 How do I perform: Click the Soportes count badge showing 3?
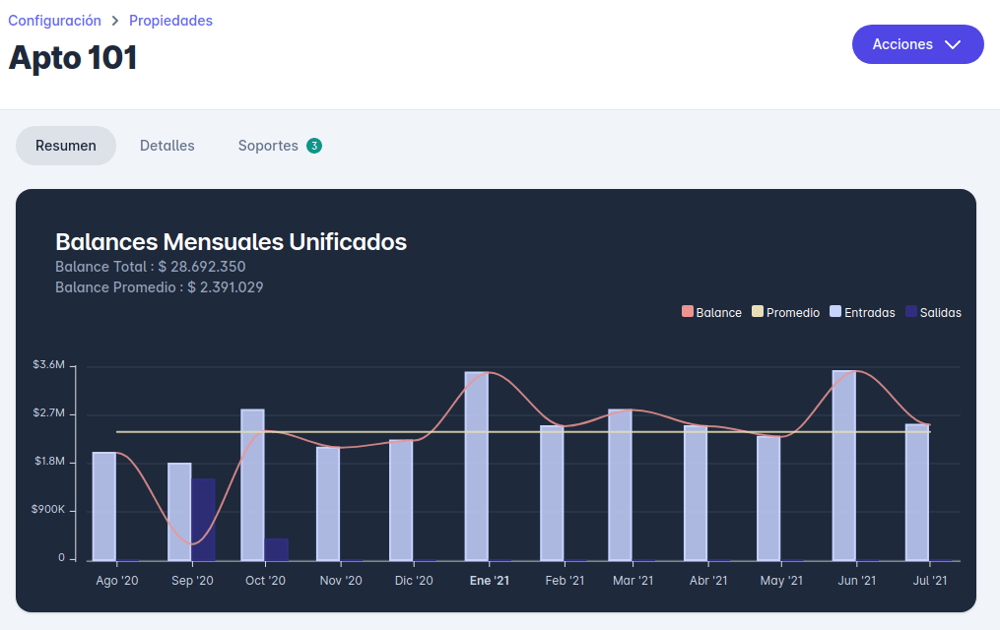tap(314, 146)
